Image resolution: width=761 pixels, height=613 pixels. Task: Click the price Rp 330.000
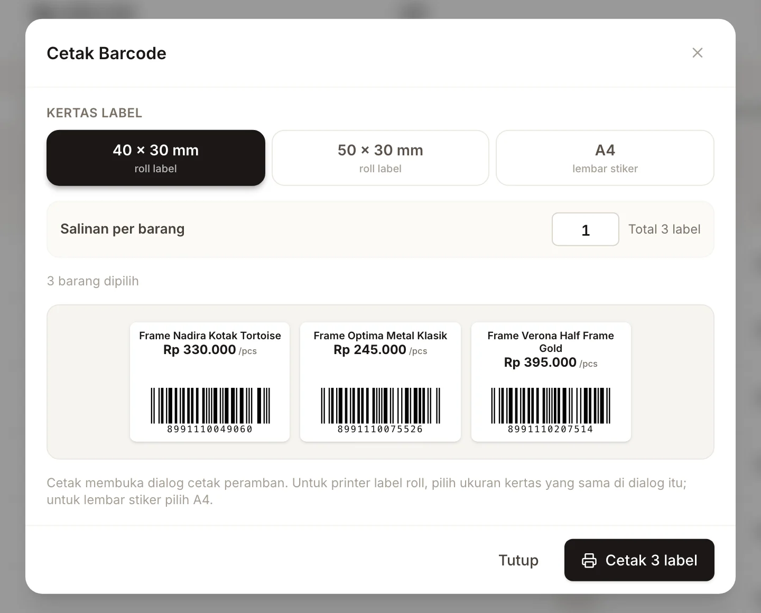pyautogui.click(x=199, y=350)
